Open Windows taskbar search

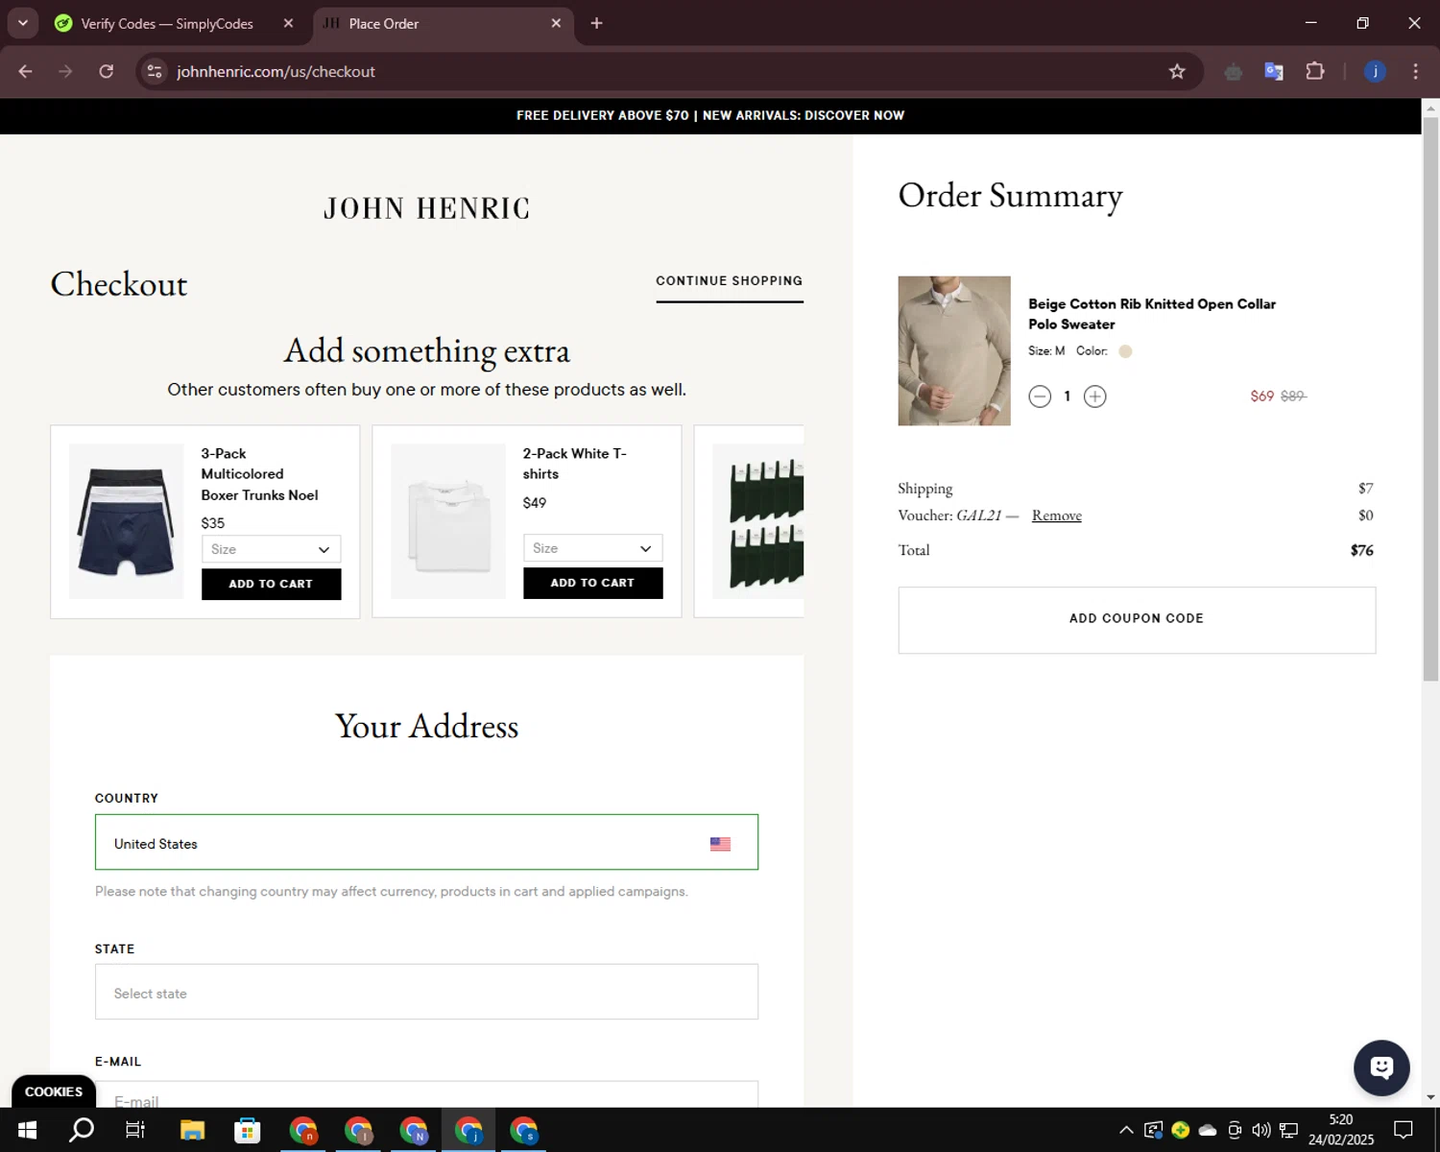coord(82,1130)
